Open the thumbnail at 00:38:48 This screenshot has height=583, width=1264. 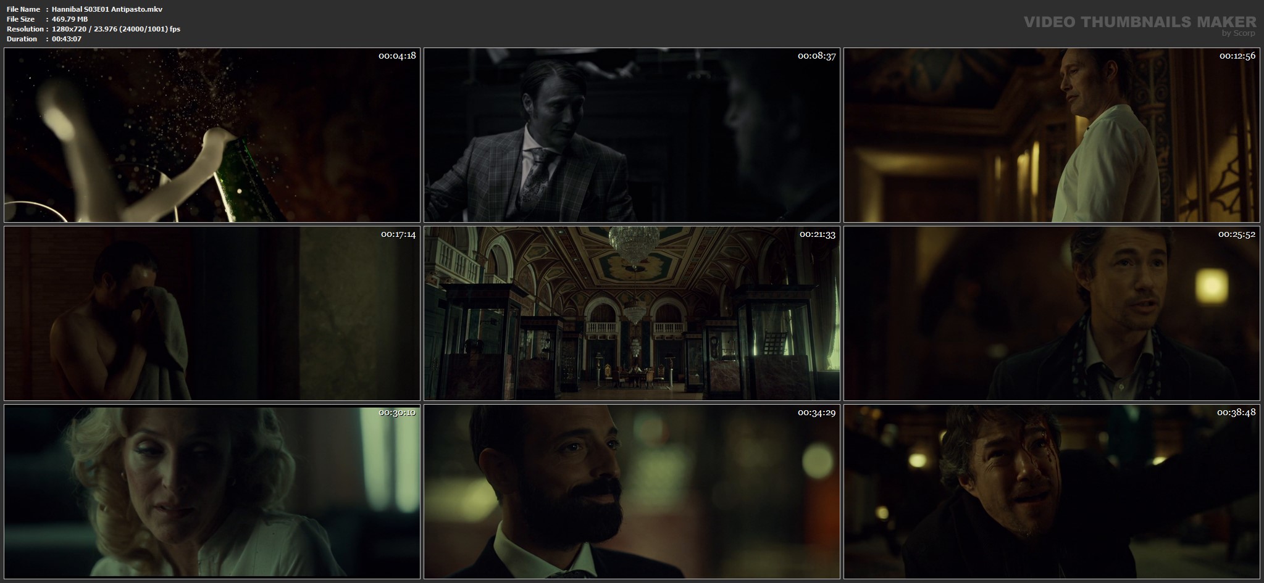[1052, 492]
